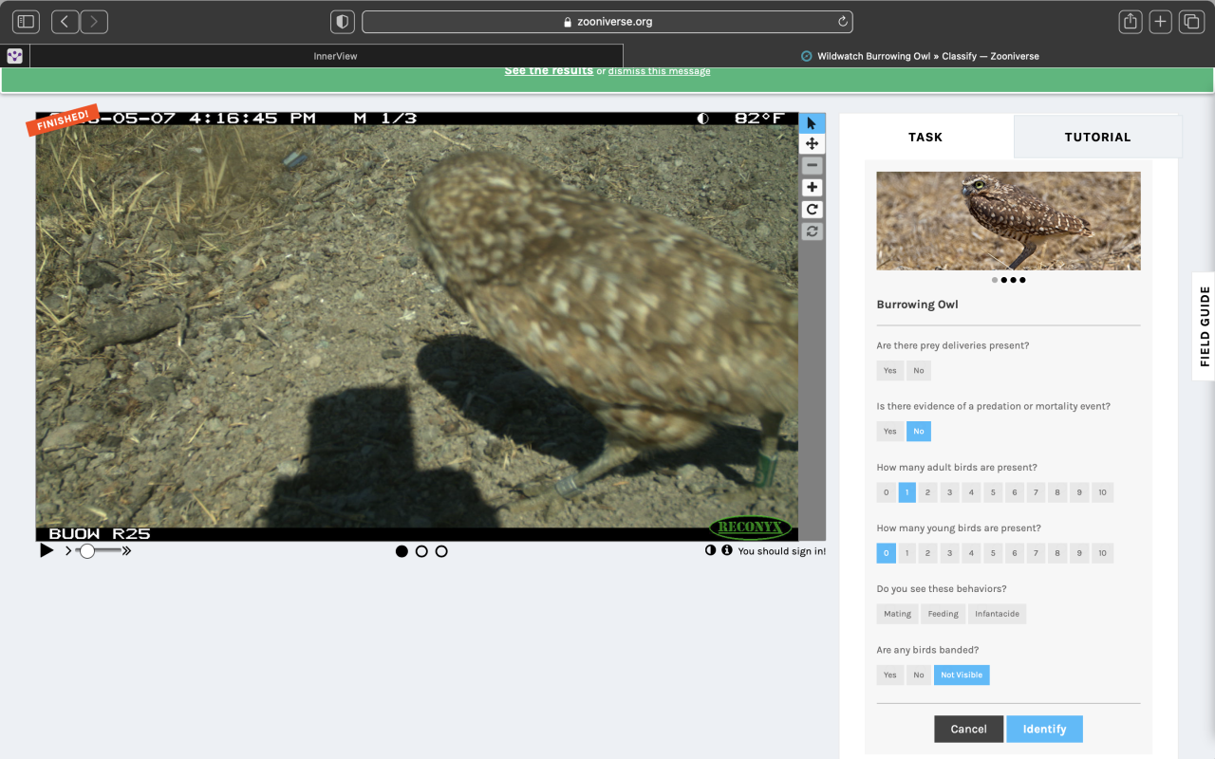
Task: Show third example photo dot
Action: 1013,280
